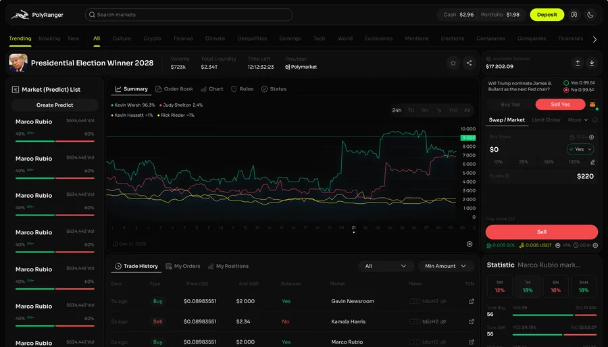Select the 1H statistic period card
The height and width of the screenshot is (347, 608).
point(528,287)
